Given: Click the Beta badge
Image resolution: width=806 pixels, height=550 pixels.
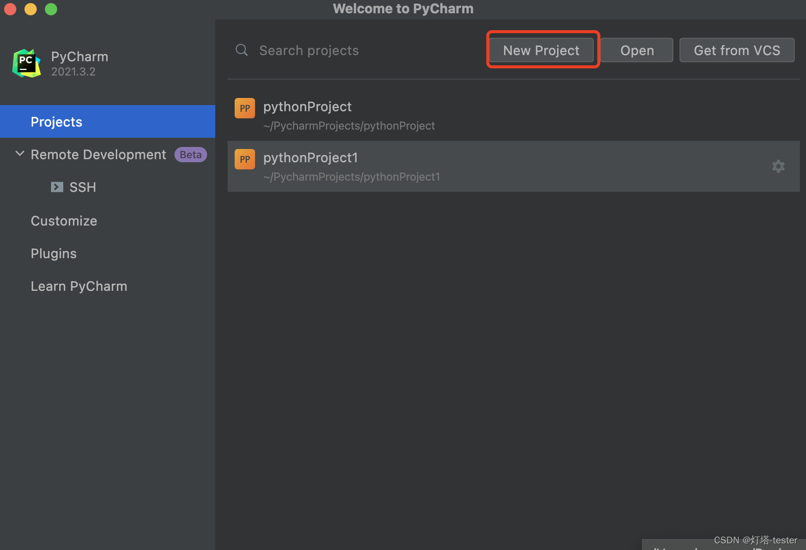Looking at the screenshot, I should pos(190,155).
